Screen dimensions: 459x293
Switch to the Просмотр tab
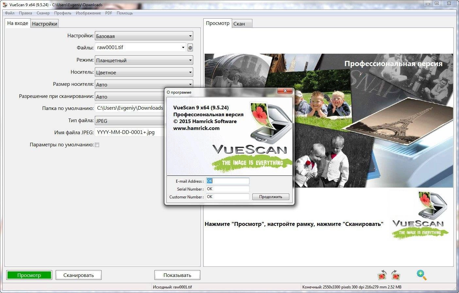point(218,23)
